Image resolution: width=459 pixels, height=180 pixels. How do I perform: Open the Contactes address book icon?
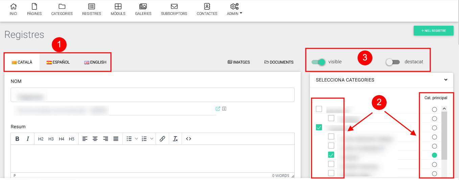pos(207,6)
